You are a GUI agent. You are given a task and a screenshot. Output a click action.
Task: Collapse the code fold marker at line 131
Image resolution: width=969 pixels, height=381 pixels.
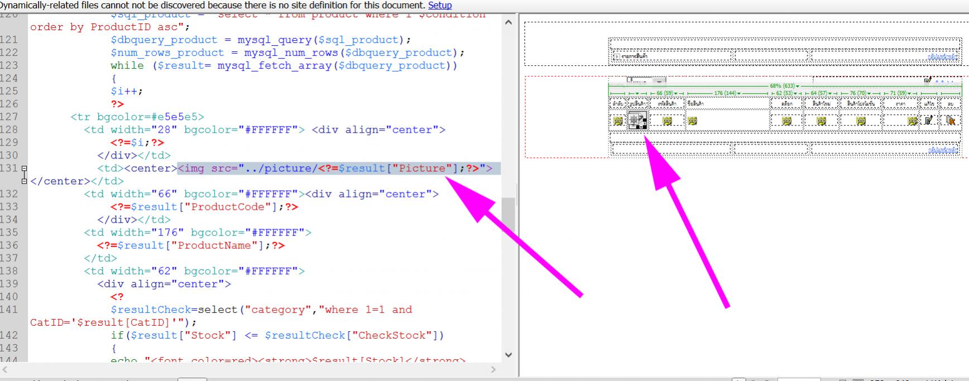24,168
